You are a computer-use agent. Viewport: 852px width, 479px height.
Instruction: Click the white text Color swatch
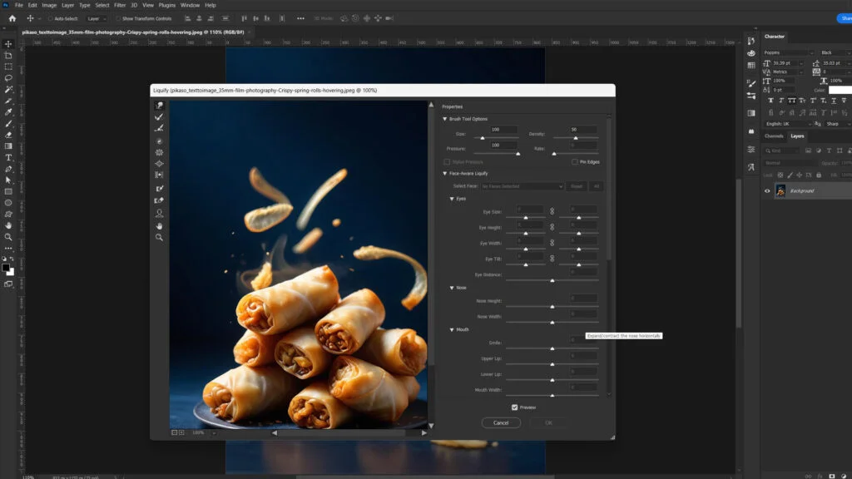tap(840, 90)
